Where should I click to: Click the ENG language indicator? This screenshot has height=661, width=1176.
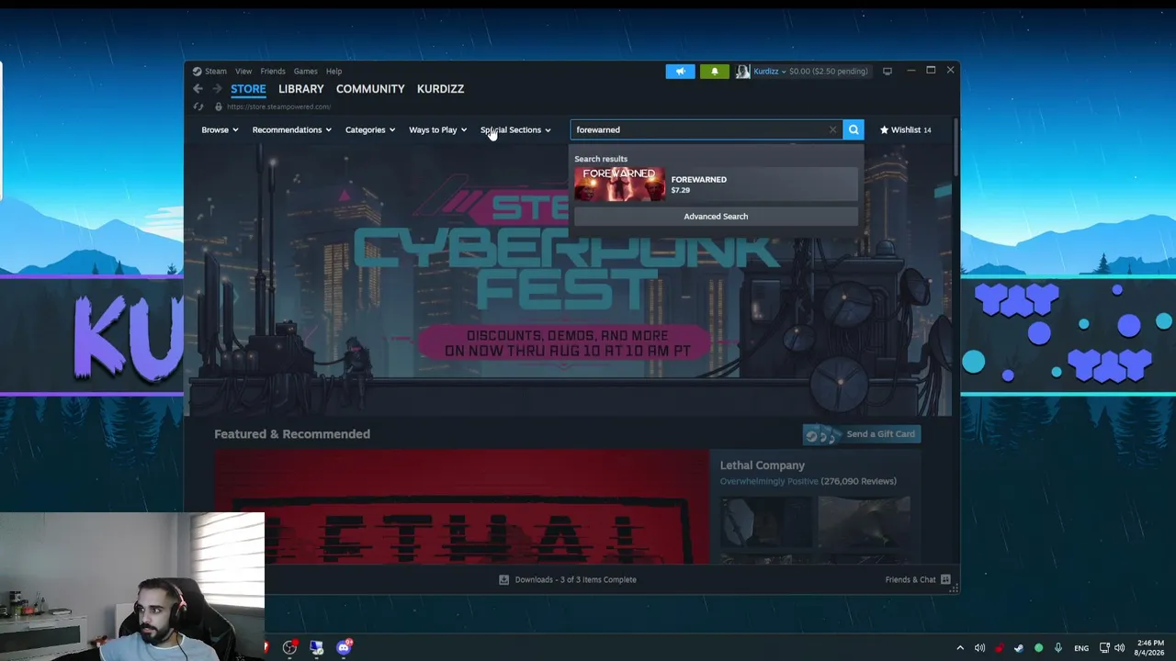pyautogui.click(x=1081, y=648)
